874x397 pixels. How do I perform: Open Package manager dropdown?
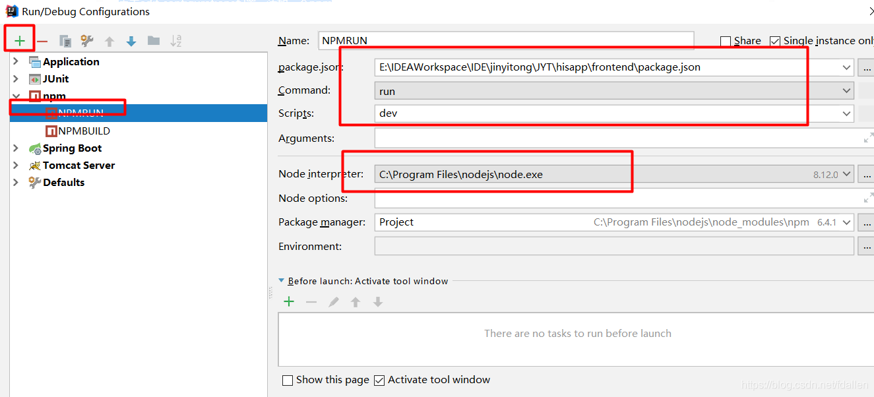[x=846, y=222]
